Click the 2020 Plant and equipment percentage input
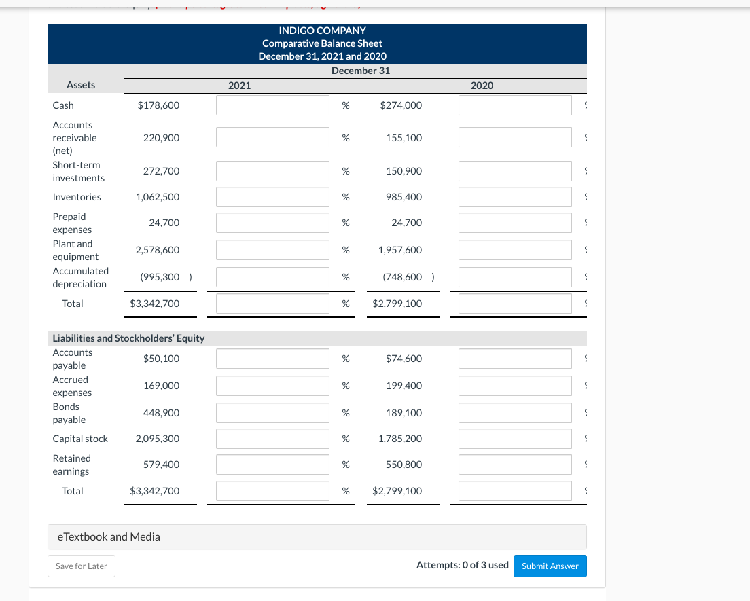Viewport: 750px width, 601px height. [515, 250]
